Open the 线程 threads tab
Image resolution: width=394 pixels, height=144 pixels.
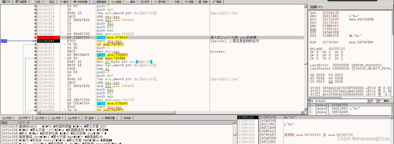[x=189, y=2]
